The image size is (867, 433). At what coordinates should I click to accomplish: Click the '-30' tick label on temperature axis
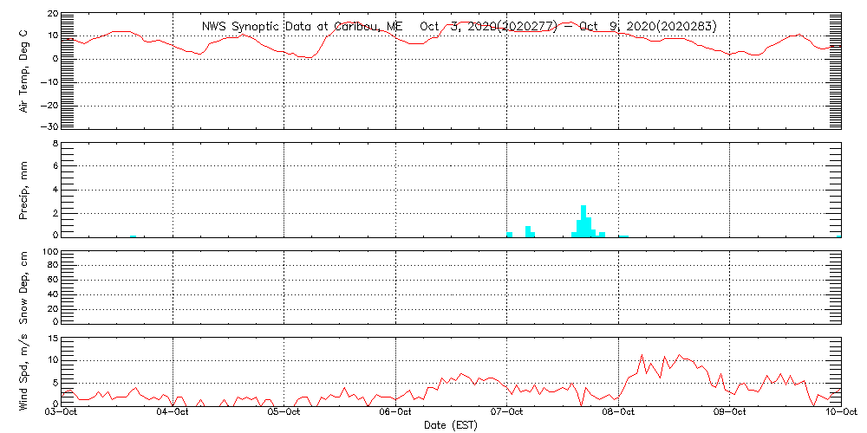tap(49, 126)
